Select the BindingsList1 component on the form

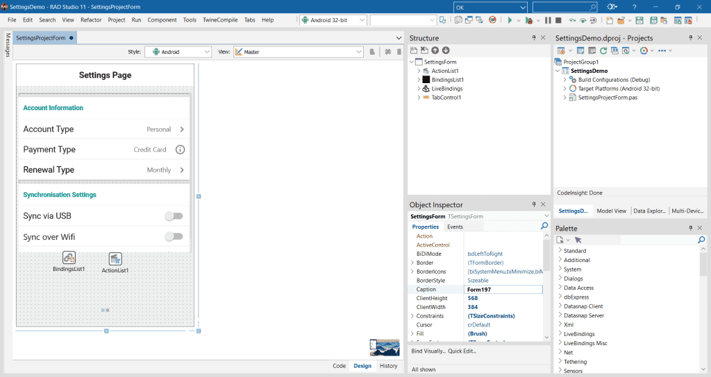[69, 258]
